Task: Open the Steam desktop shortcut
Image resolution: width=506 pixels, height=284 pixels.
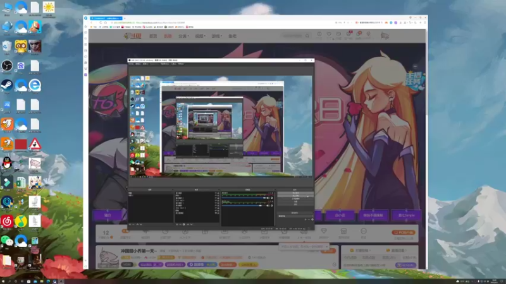Action: (7, 85)
